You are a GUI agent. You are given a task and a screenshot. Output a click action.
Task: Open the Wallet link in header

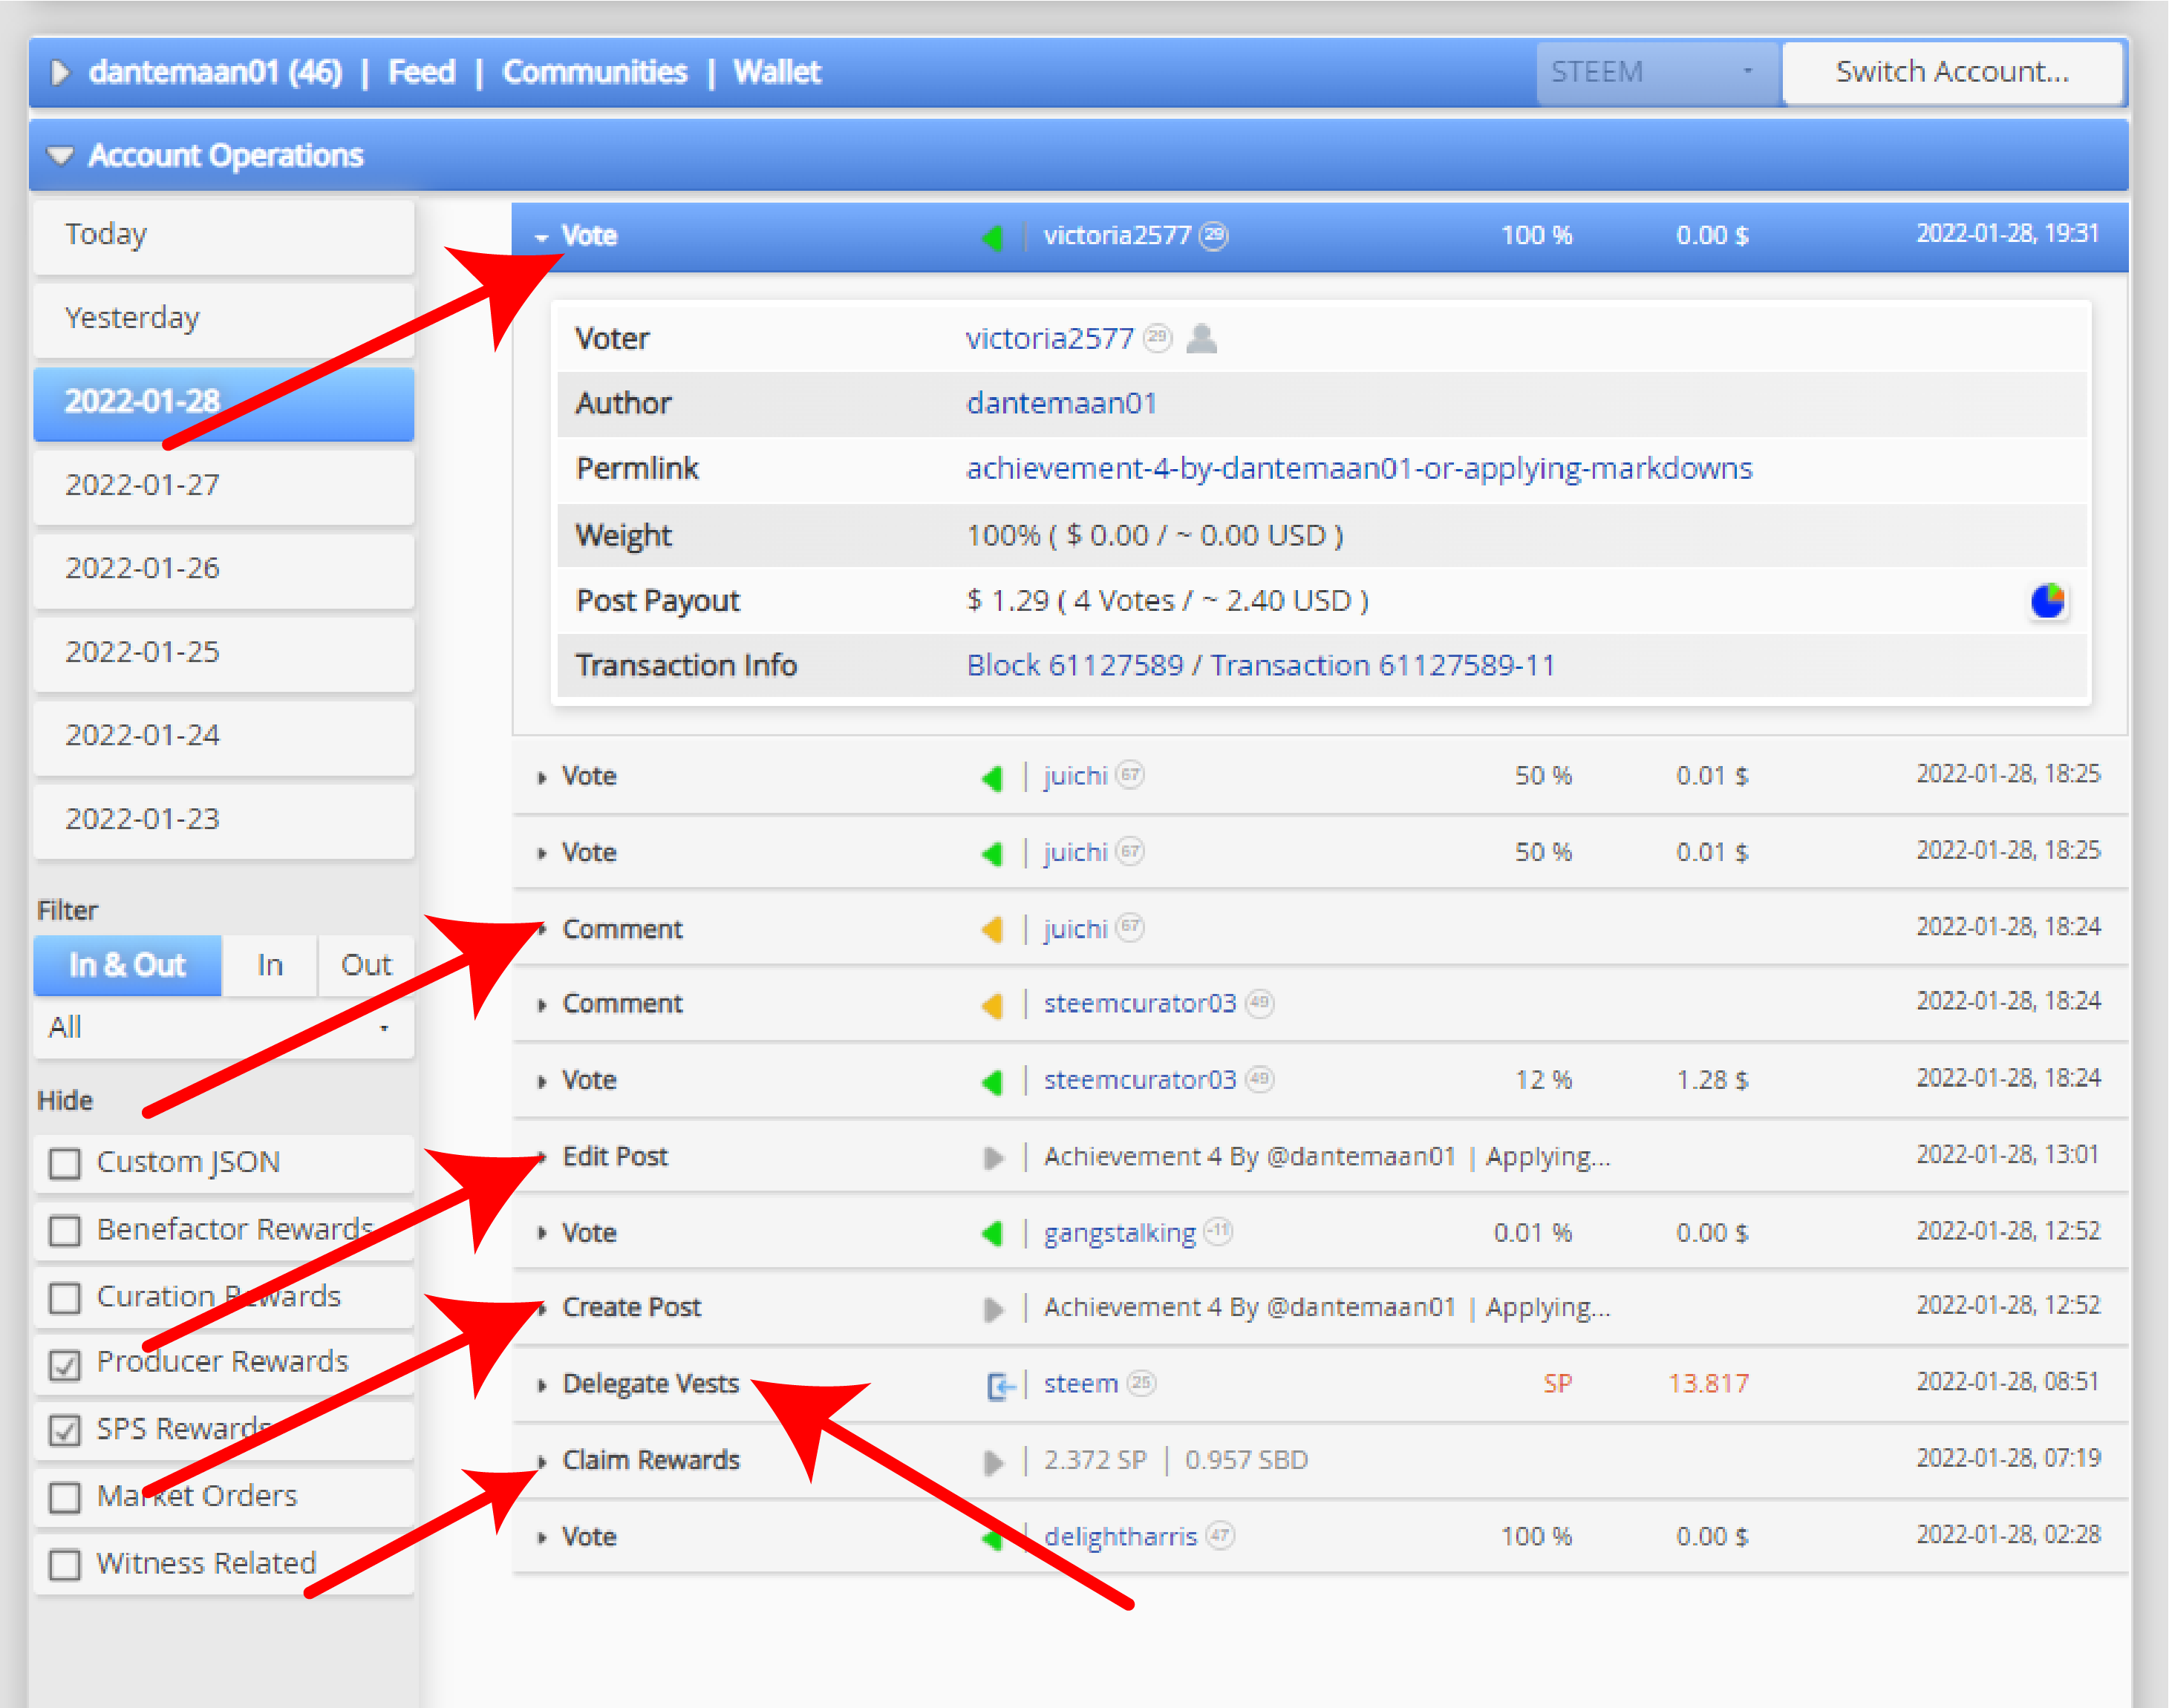pos(777,72)
